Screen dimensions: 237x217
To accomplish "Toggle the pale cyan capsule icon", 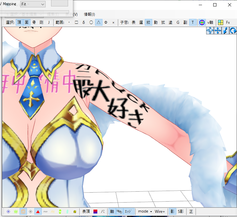I will pyautogui.click(x=67, y=212).
